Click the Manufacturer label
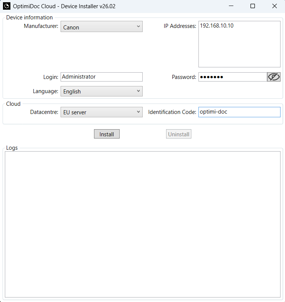The height and width of the screenshot is (302, 285). tap(41, 26)
